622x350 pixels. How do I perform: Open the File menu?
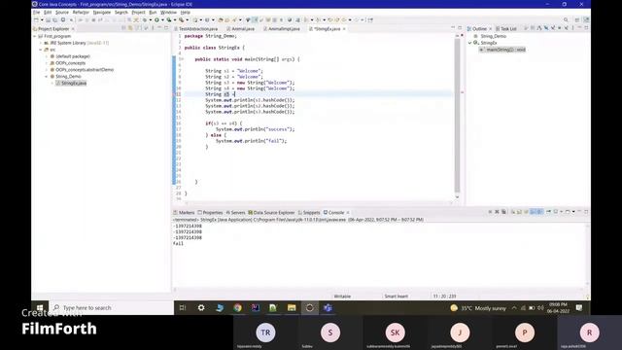36,13
